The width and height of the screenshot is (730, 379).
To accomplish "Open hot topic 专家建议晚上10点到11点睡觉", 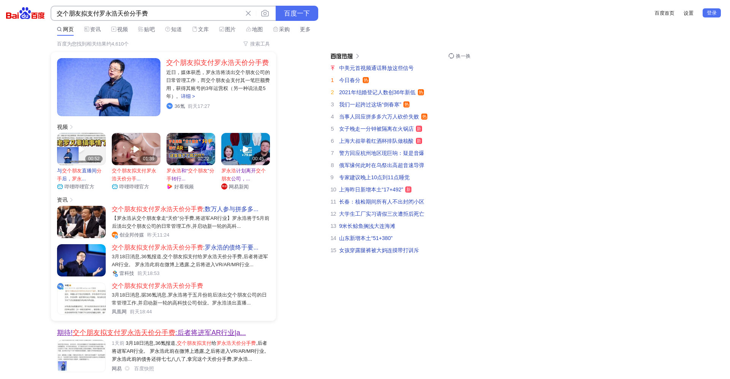I will (375, 178).
